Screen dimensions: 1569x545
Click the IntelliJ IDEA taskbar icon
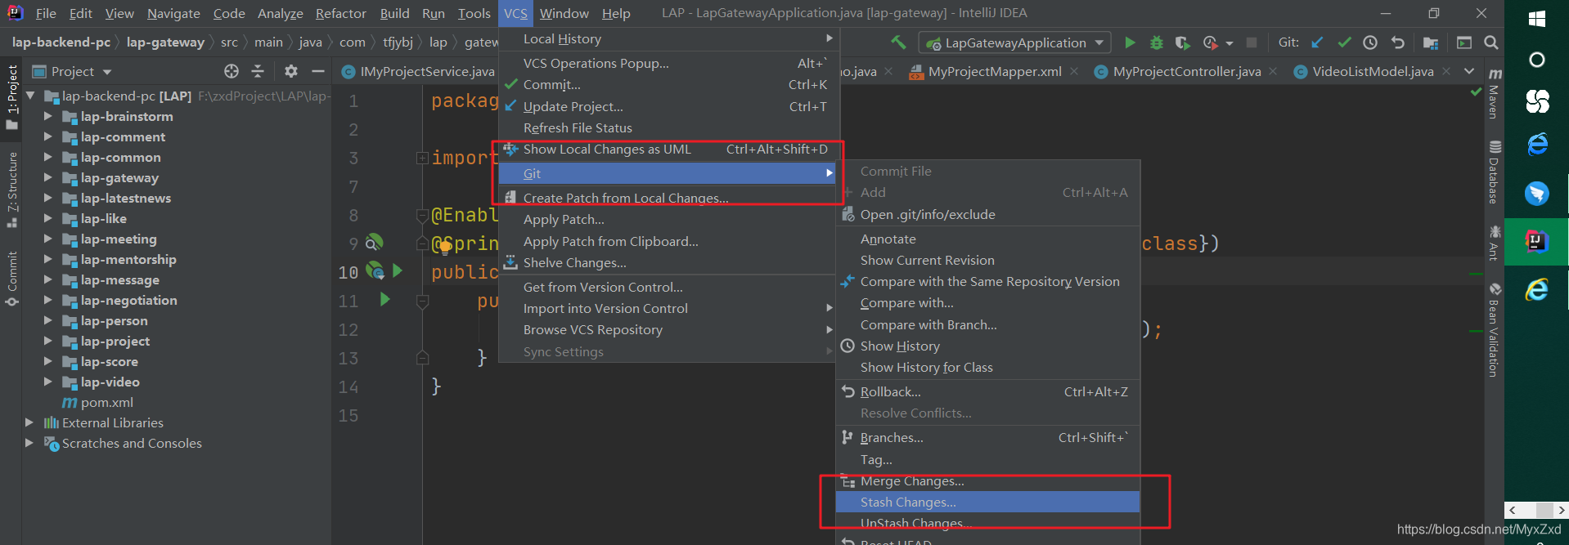point(1536,241)
